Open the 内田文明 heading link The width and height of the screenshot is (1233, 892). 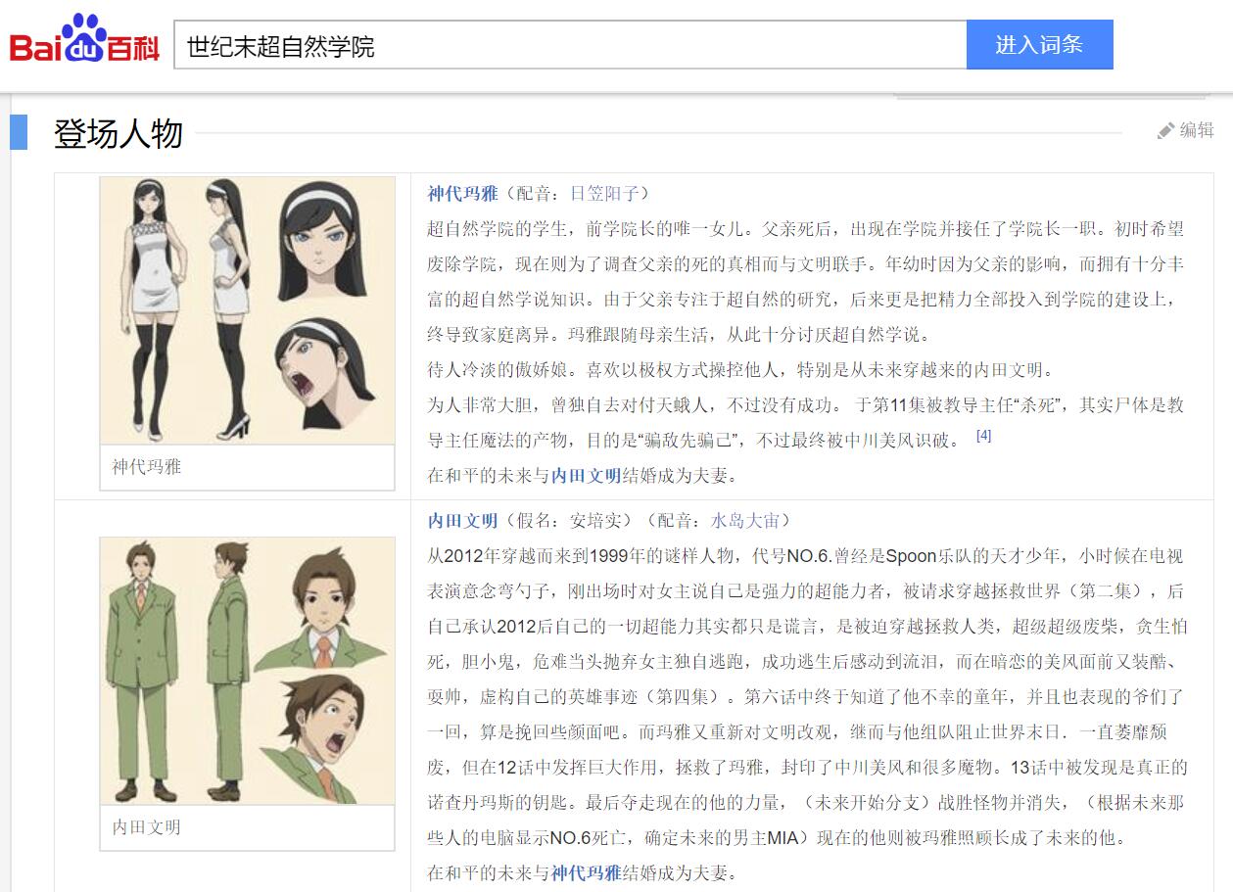(x=462, y=521)
